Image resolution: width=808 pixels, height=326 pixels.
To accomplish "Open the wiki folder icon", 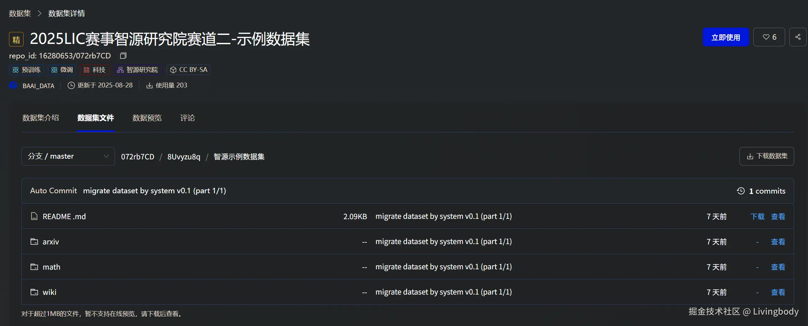I will [x=34, y=292].
